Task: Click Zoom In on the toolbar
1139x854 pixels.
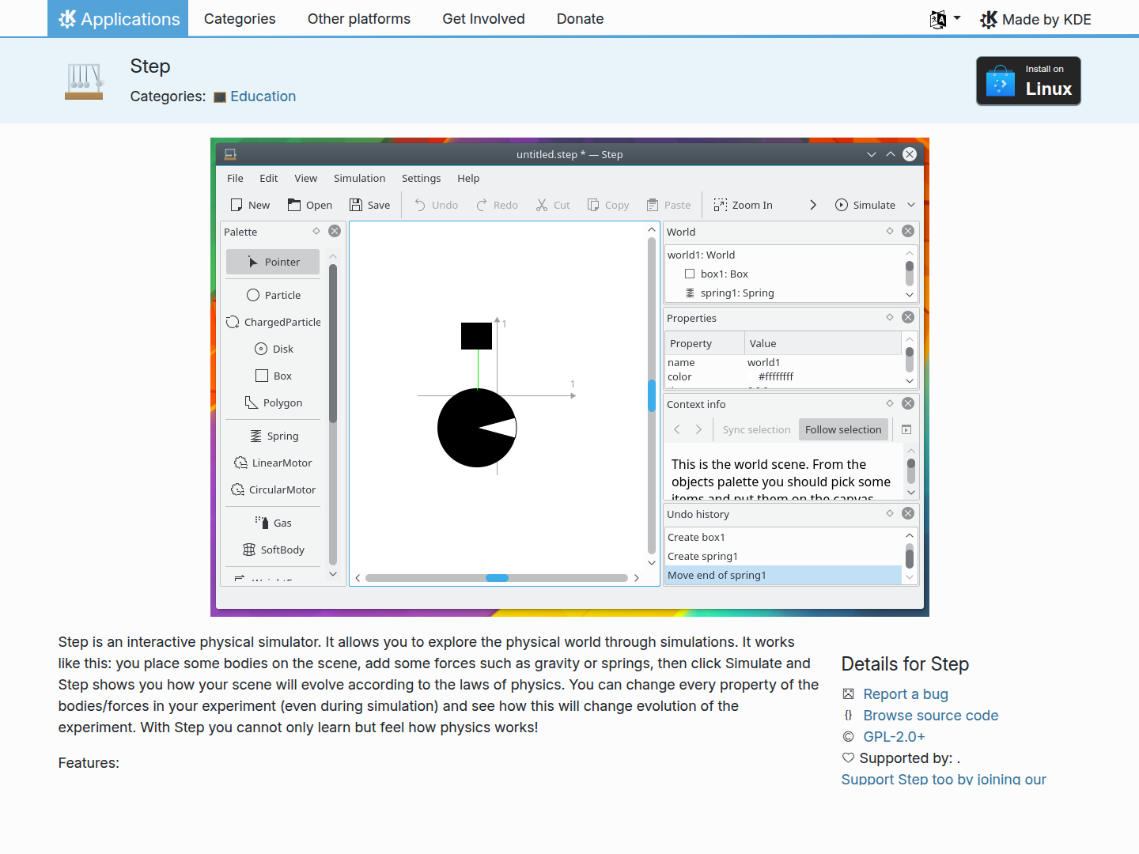Action: [743, 205]
